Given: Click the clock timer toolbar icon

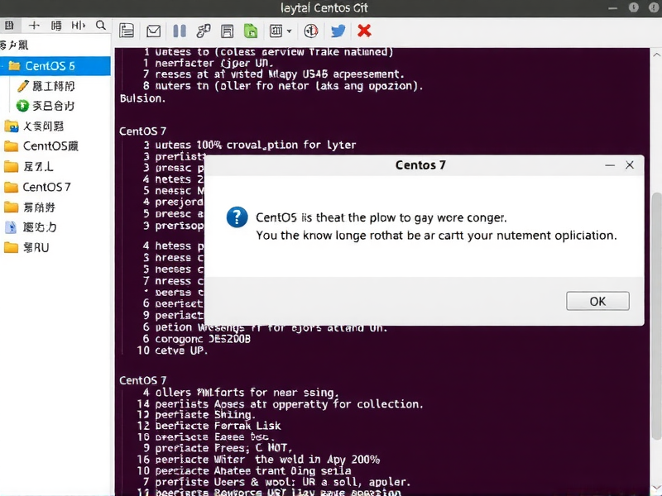Looking at the screenshot, I should (312, 31).
